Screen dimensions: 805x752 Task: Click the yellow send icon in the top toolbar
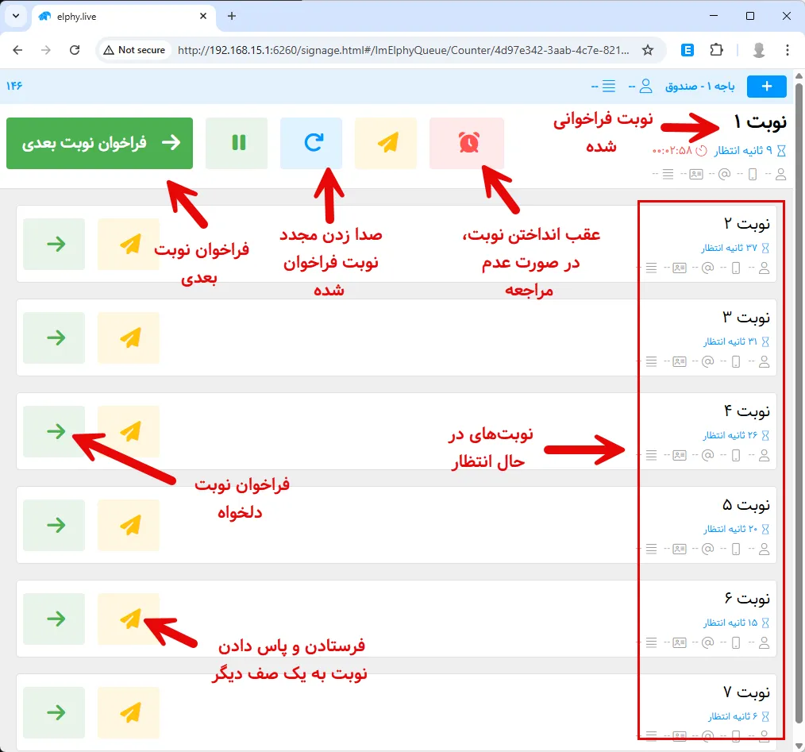click(386, 143)
